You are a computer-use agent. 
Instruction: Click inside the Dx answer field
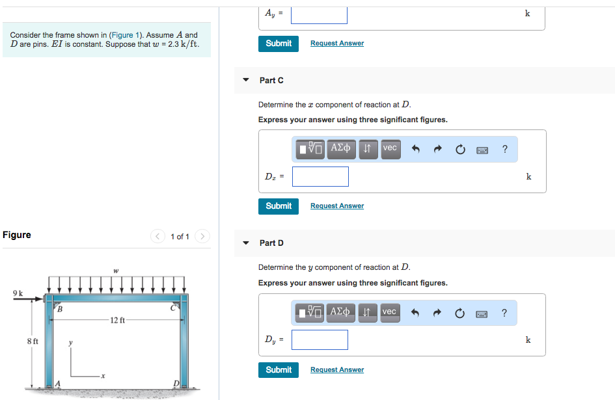[320, 176]
